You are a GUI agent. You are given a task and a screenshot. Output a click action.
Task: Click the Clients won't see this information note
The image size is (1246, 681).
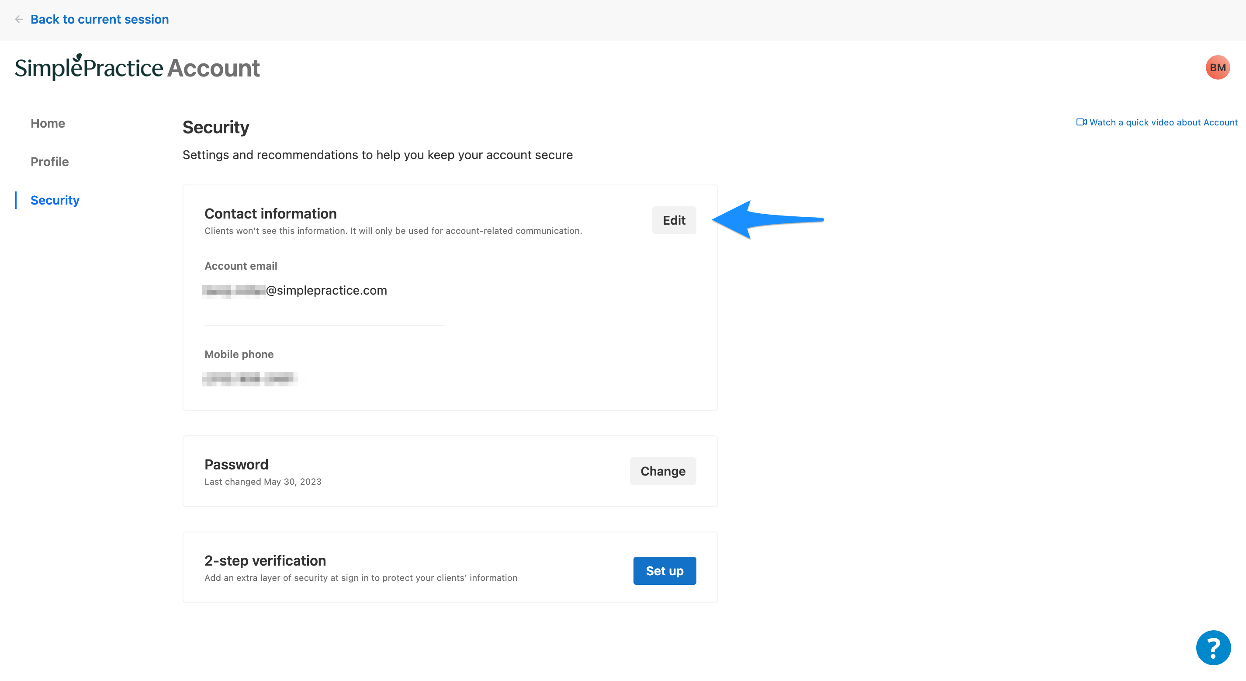pyautogui.click(x=393, y=231)
